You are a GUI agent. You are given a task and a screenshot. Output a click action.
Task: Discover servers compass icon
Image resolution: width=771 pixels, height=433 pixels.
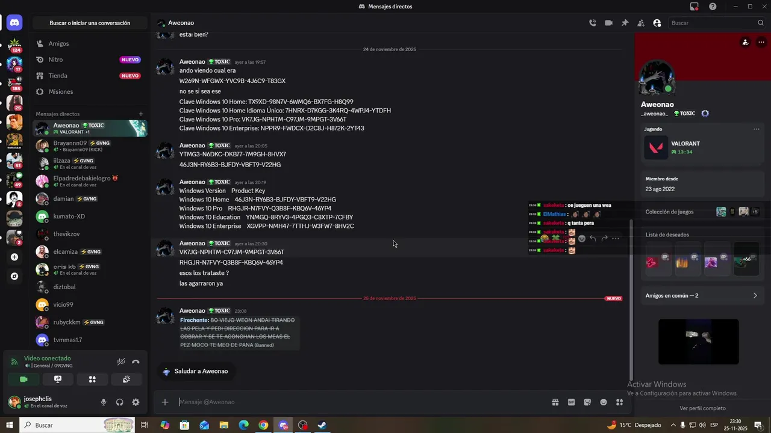(x=14, y=276)
